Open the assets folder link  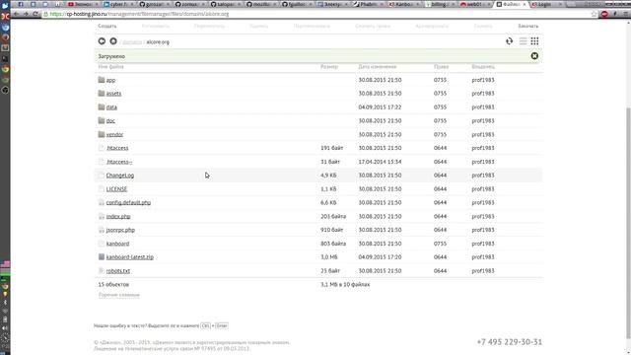tap(113, 94)
